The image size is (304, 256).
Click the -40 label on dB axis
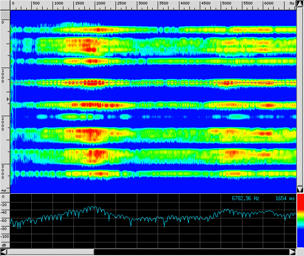(x=4, y=212)
